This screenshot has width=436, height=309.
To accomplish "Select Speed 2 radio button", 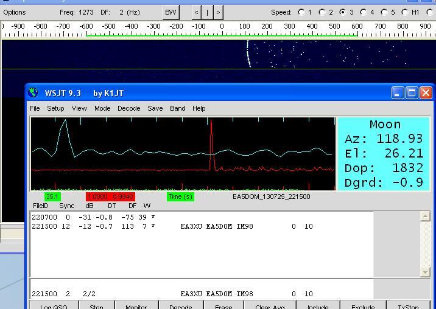I will coord(322,13).
